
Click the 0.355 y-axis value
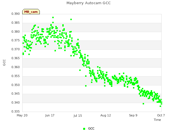(16, 76)
